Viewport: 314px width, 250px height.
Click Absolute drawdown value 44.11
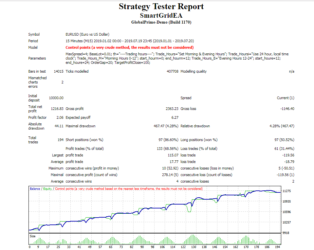pos(59,126)
